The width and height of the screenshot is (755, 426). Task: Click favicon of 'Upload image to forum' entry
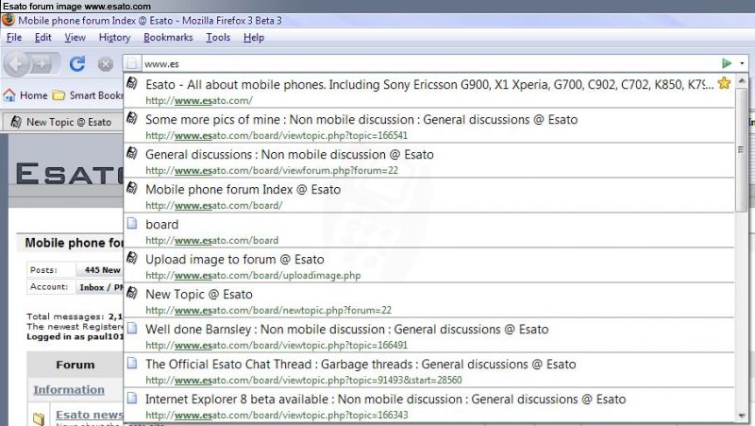pyautogui.click(x=132, y=257)
